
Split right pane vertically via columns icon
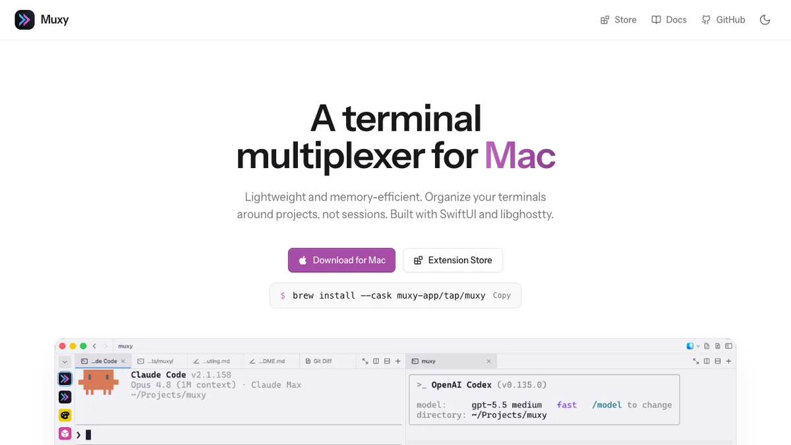click(707, 361)
